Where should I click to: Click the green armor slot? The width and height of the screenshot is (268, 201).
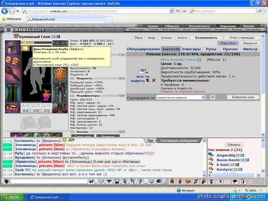pos(13,92)
